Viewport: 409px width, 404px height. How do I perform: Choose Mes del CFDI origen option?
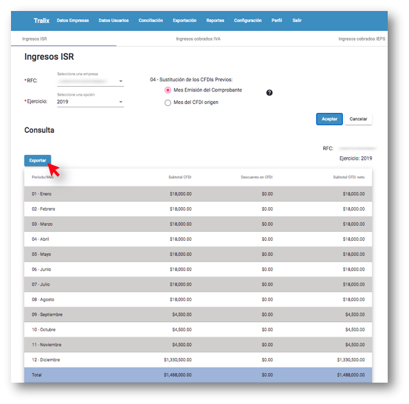pyautogui.click(x=168, y=103)
